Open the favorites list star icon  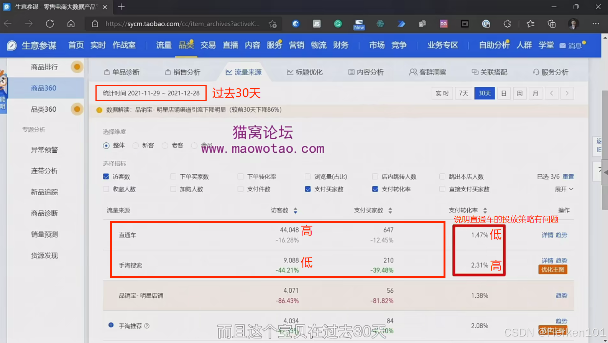[x=531, y=24]
